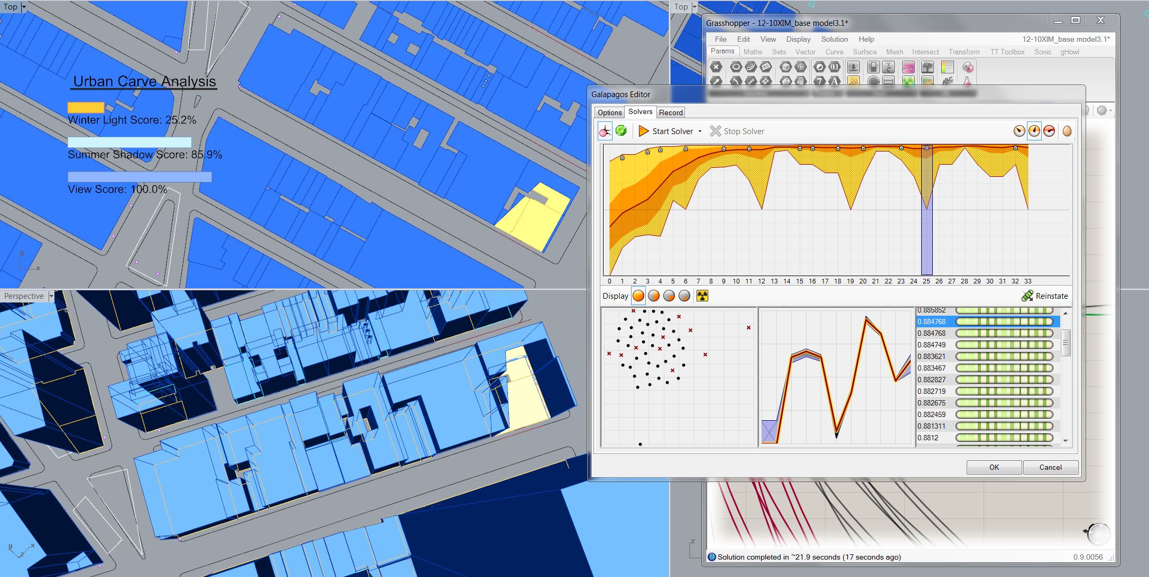This screenshot has height=577, width=1149.
Task: Click the grayed Stop Solver X icon
Action: point(715,131)
